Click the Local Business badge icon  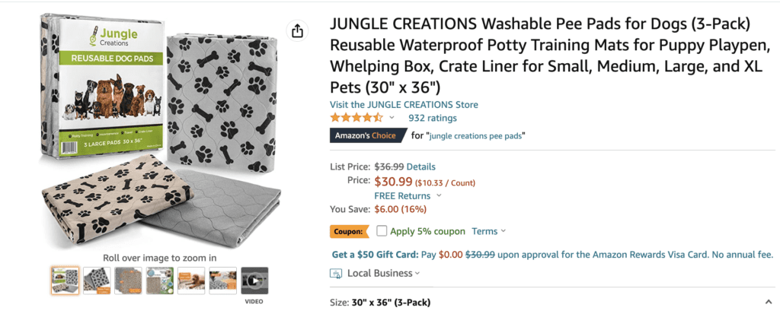336,274
